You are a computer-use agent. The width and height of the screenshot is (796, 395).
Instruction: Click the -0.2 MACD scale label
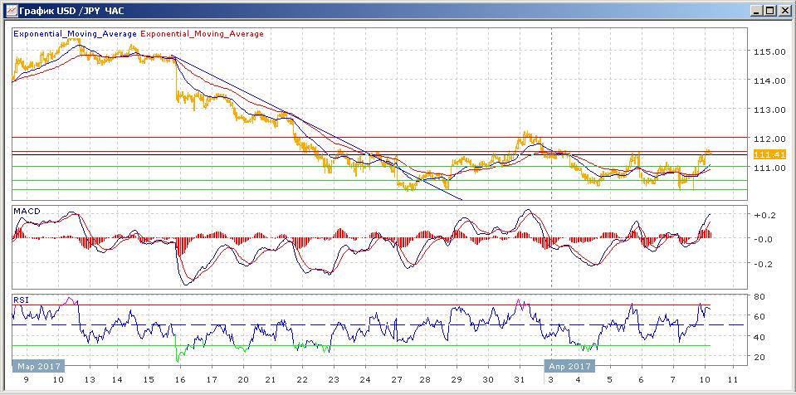(x=763, y=264)
